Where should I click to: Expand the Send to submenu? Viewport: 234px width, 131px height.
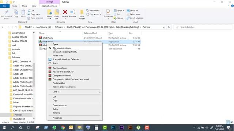point(75,92)
